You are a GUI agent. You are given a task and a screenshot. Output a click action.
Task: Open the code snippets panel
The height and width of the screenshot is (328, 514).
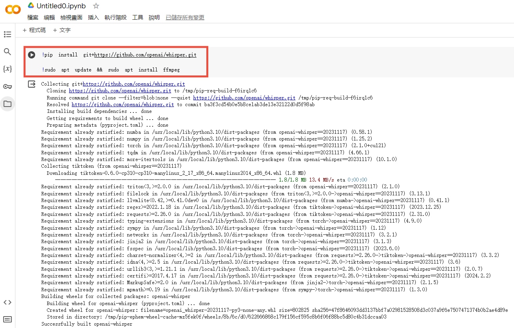click(7, 302)
